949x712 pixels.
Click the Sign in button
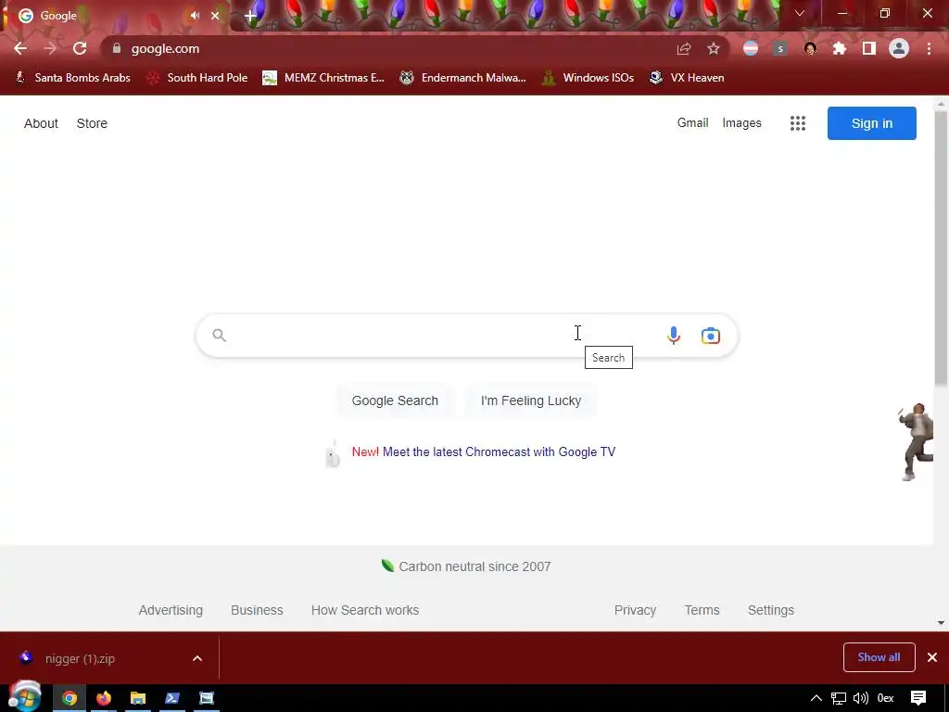pyautogui.click(x=871, y=123)
